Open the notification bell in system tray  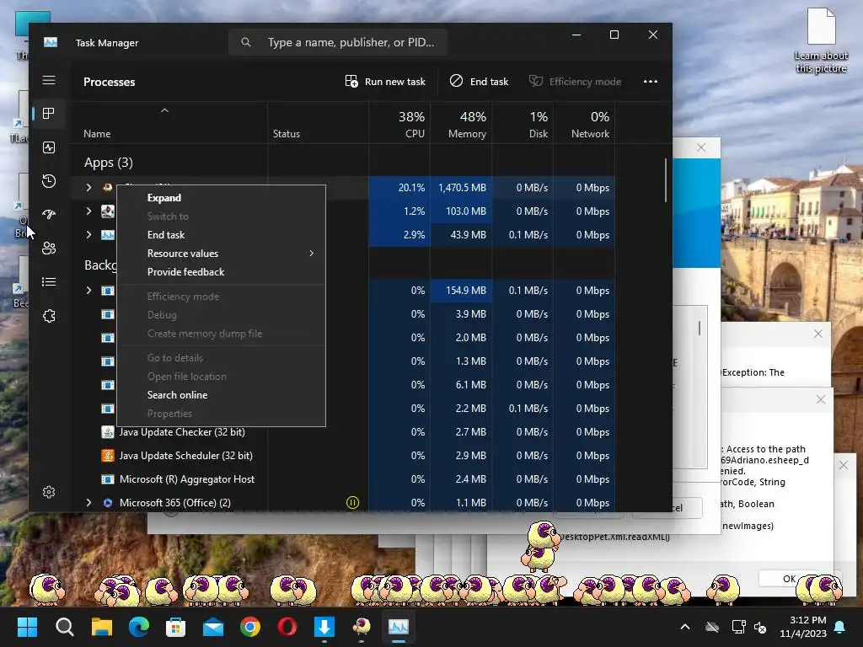pos(840,627)
